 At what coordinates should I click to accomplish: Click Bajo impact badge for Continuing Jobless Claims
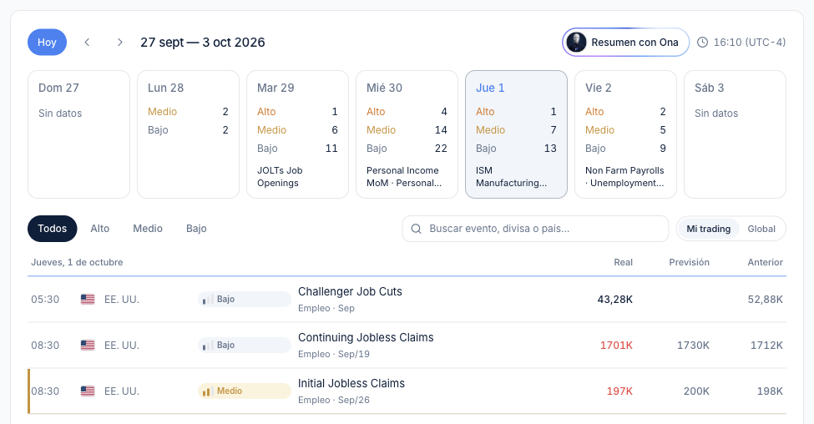(245, 345)
